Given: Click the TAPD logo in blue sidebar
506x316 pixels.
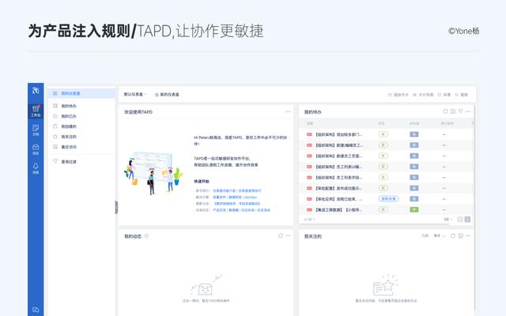Looking at the screenshot, I should (36, 91).
